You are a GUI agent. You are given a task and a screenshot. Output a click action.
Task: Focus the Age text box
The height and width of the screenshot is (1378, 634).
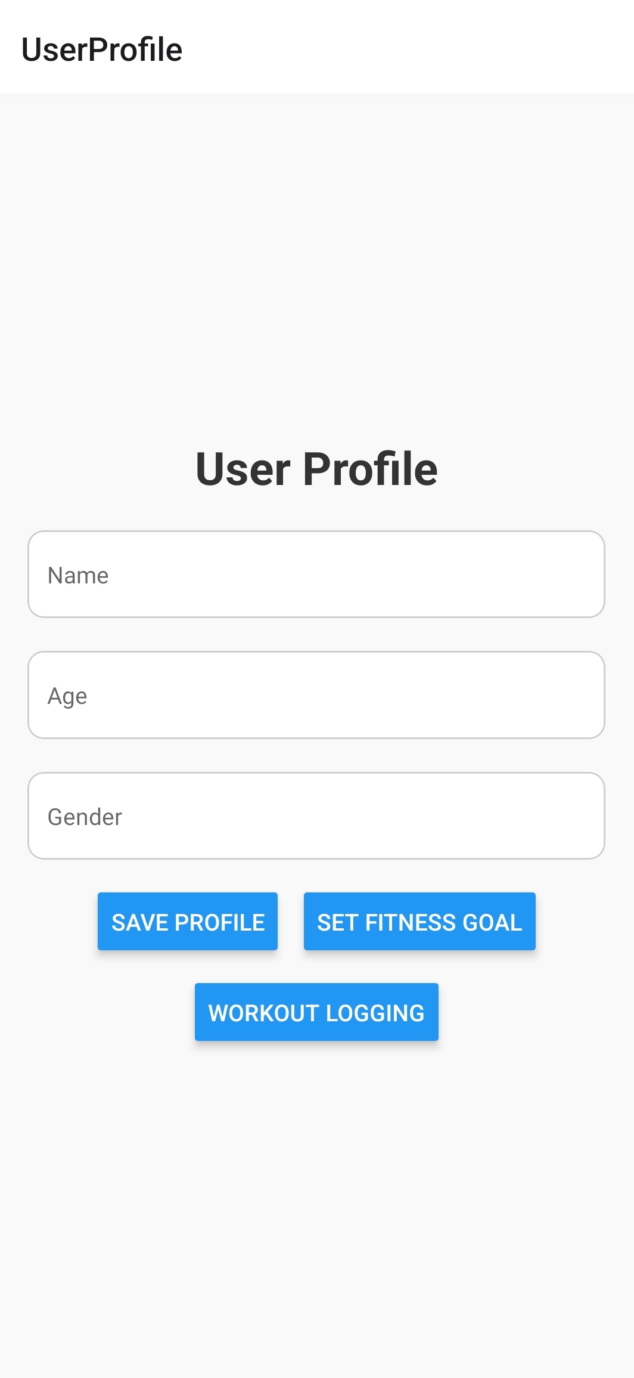[x=316, y=695]
